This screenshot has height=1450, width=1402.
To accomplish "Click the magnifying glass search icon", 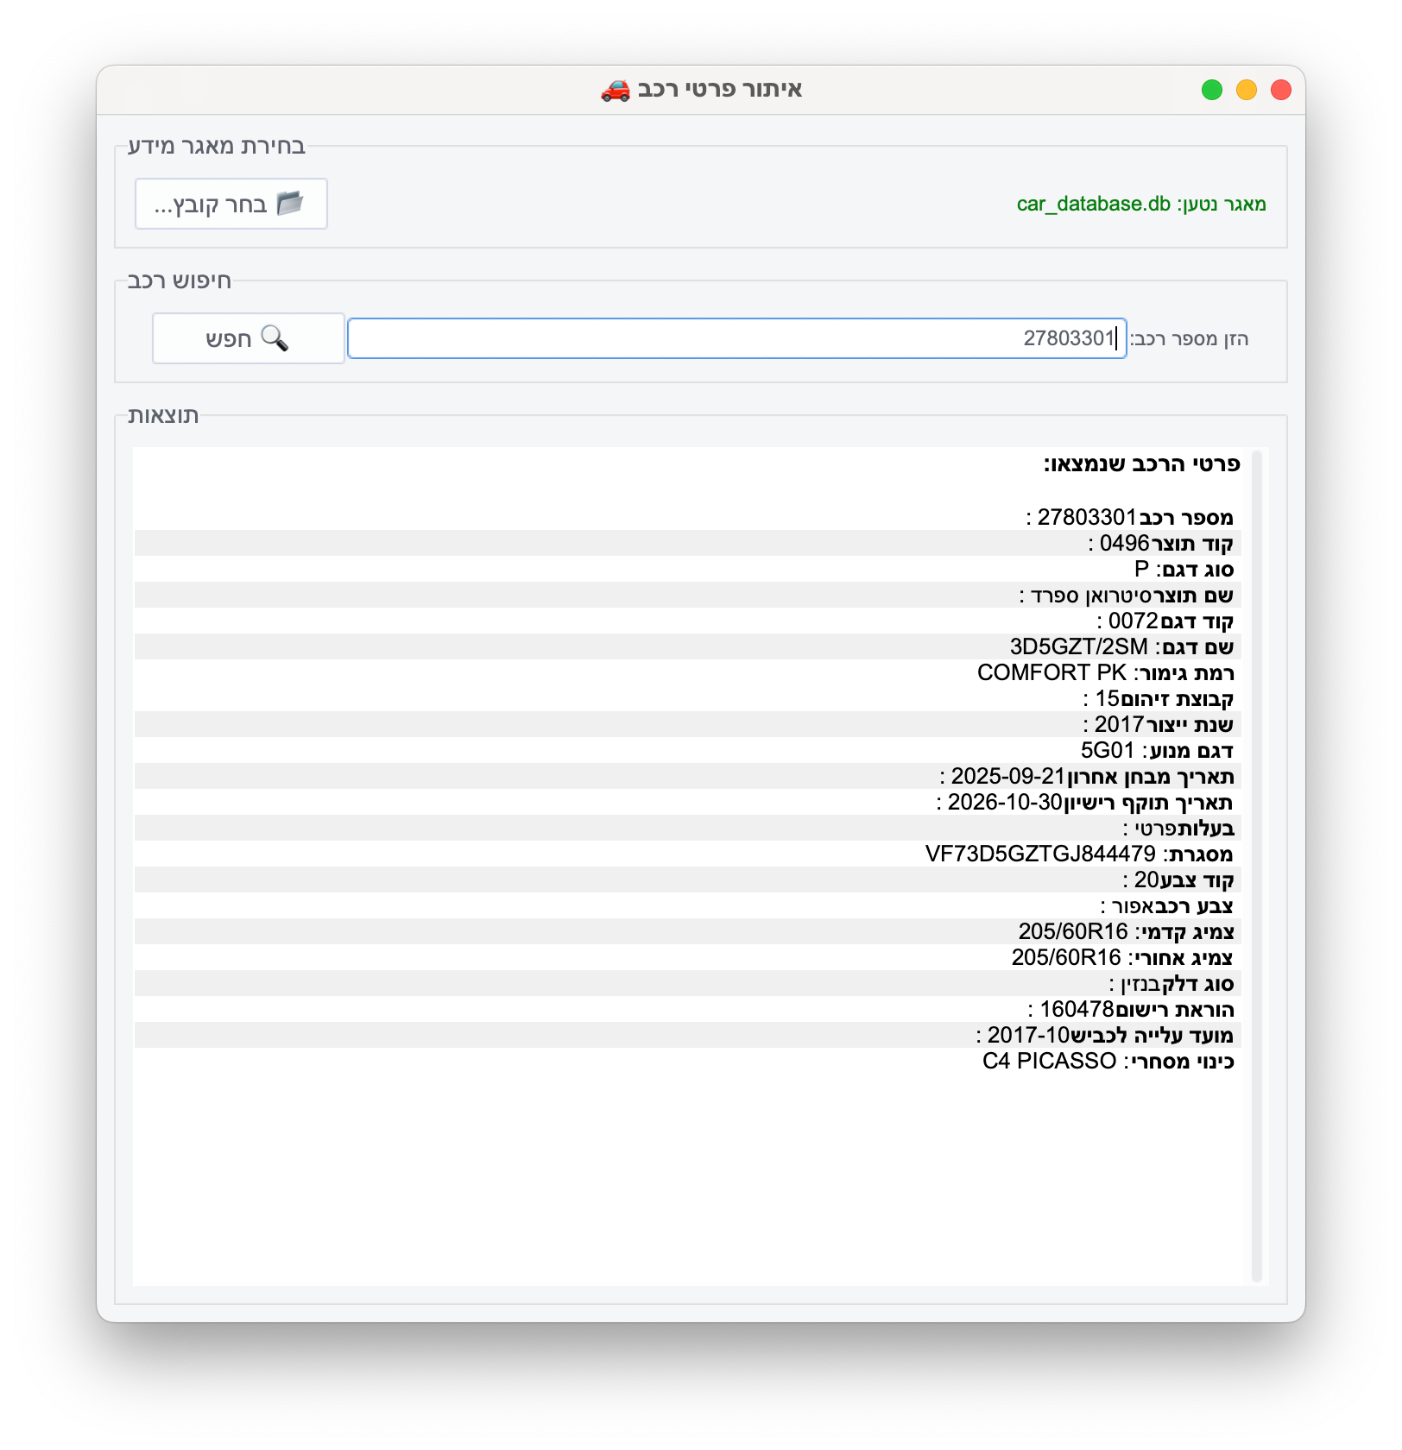I will [x=275, y=337].
